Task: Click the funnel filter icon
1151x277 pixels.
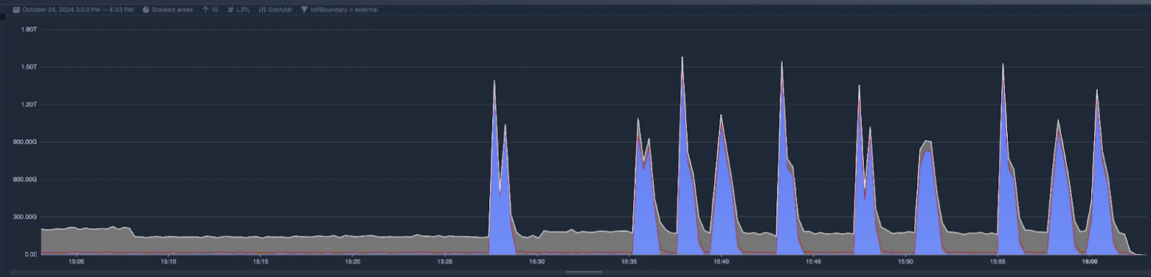Action: tap(304, 10)
